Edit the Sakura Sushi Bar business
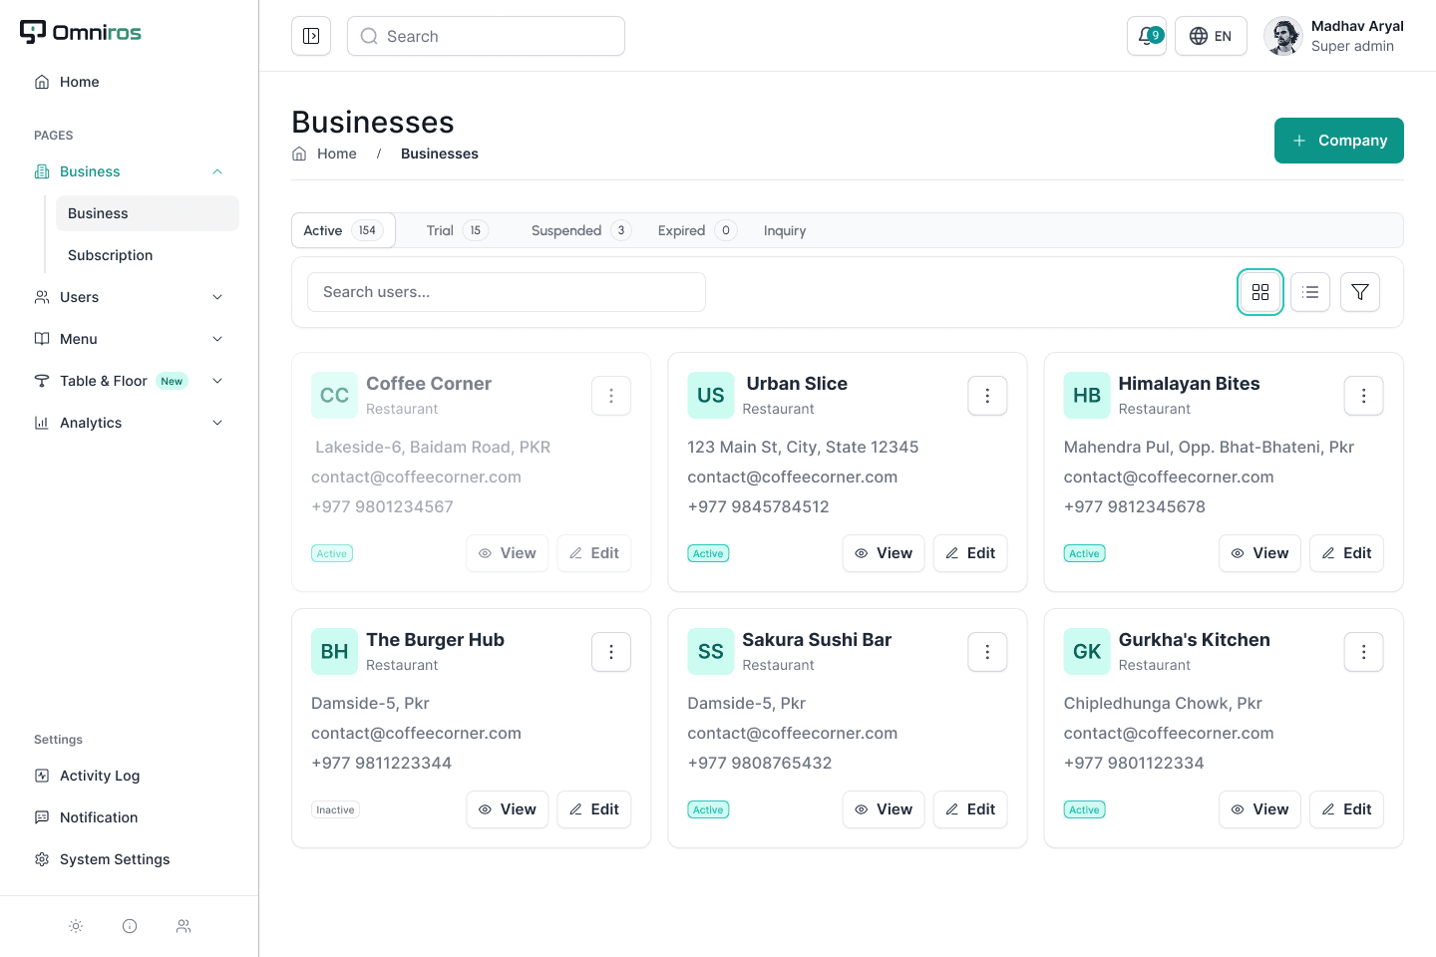 point(970,809)
